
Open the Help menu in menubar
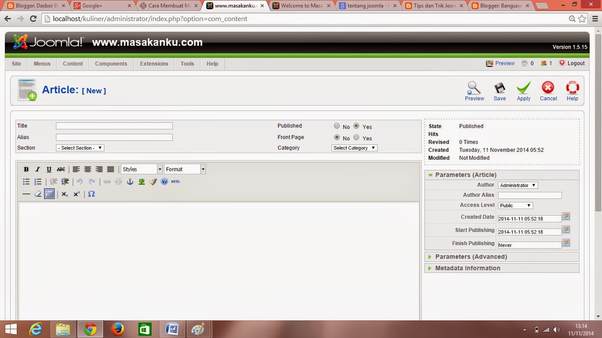coord(212,64)
